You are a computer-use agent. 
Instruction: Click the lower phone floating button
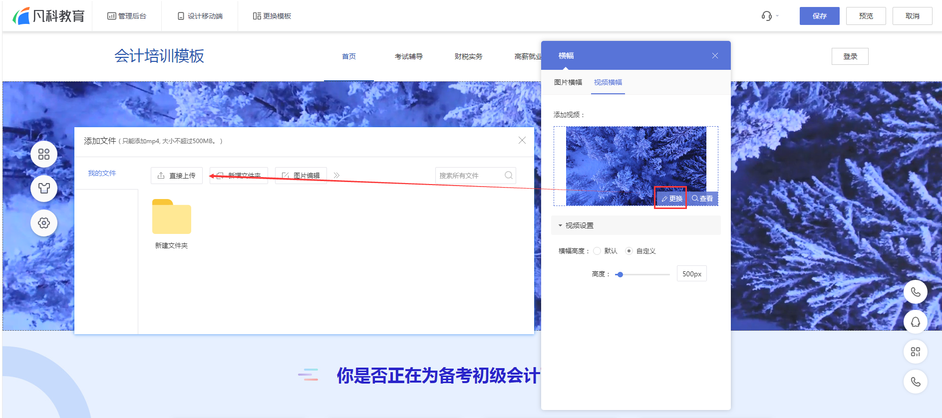[916, 382]
